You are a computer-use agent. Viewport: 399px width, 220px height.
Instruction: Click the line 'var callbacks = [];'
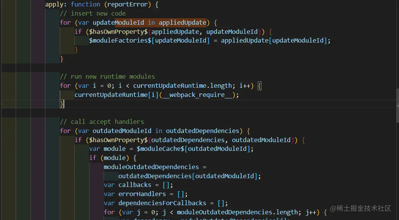tap(139, 185)
